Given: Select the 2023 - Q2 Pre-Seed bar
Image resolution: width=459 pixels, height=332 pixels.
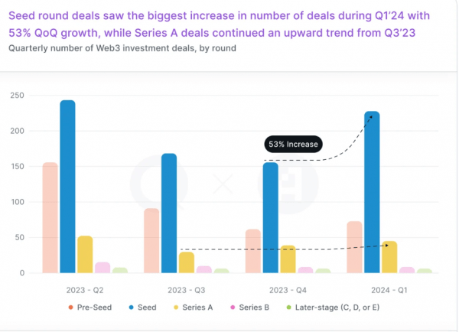Looking at the screenshot, I should tap(50, 218).
